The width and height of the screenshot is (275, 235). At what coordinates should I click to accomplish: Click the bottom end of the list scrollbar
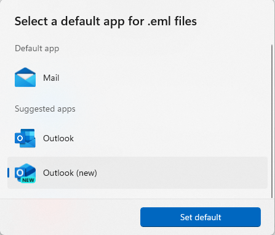coord(272,196)
